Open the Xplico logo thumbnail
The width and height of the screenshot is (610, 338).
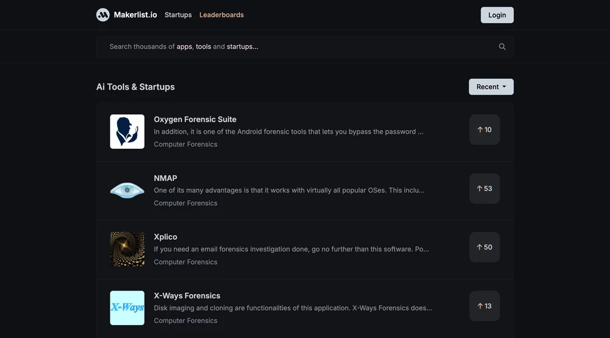pyautogui.click(x=127, y=250)
